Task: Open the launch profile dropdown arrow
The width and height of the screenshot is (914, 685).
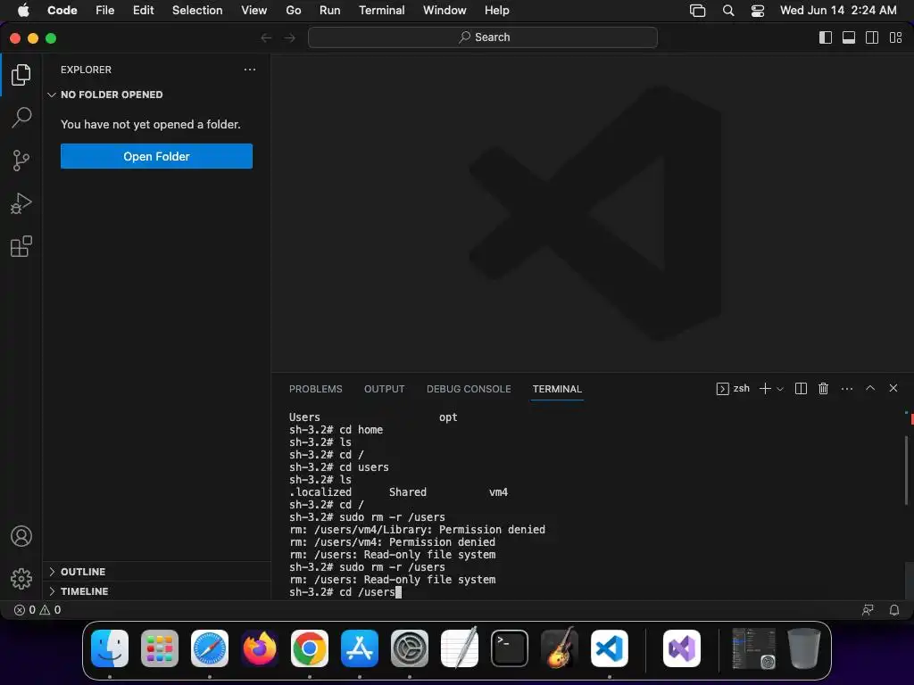Action: pos(780,389)
